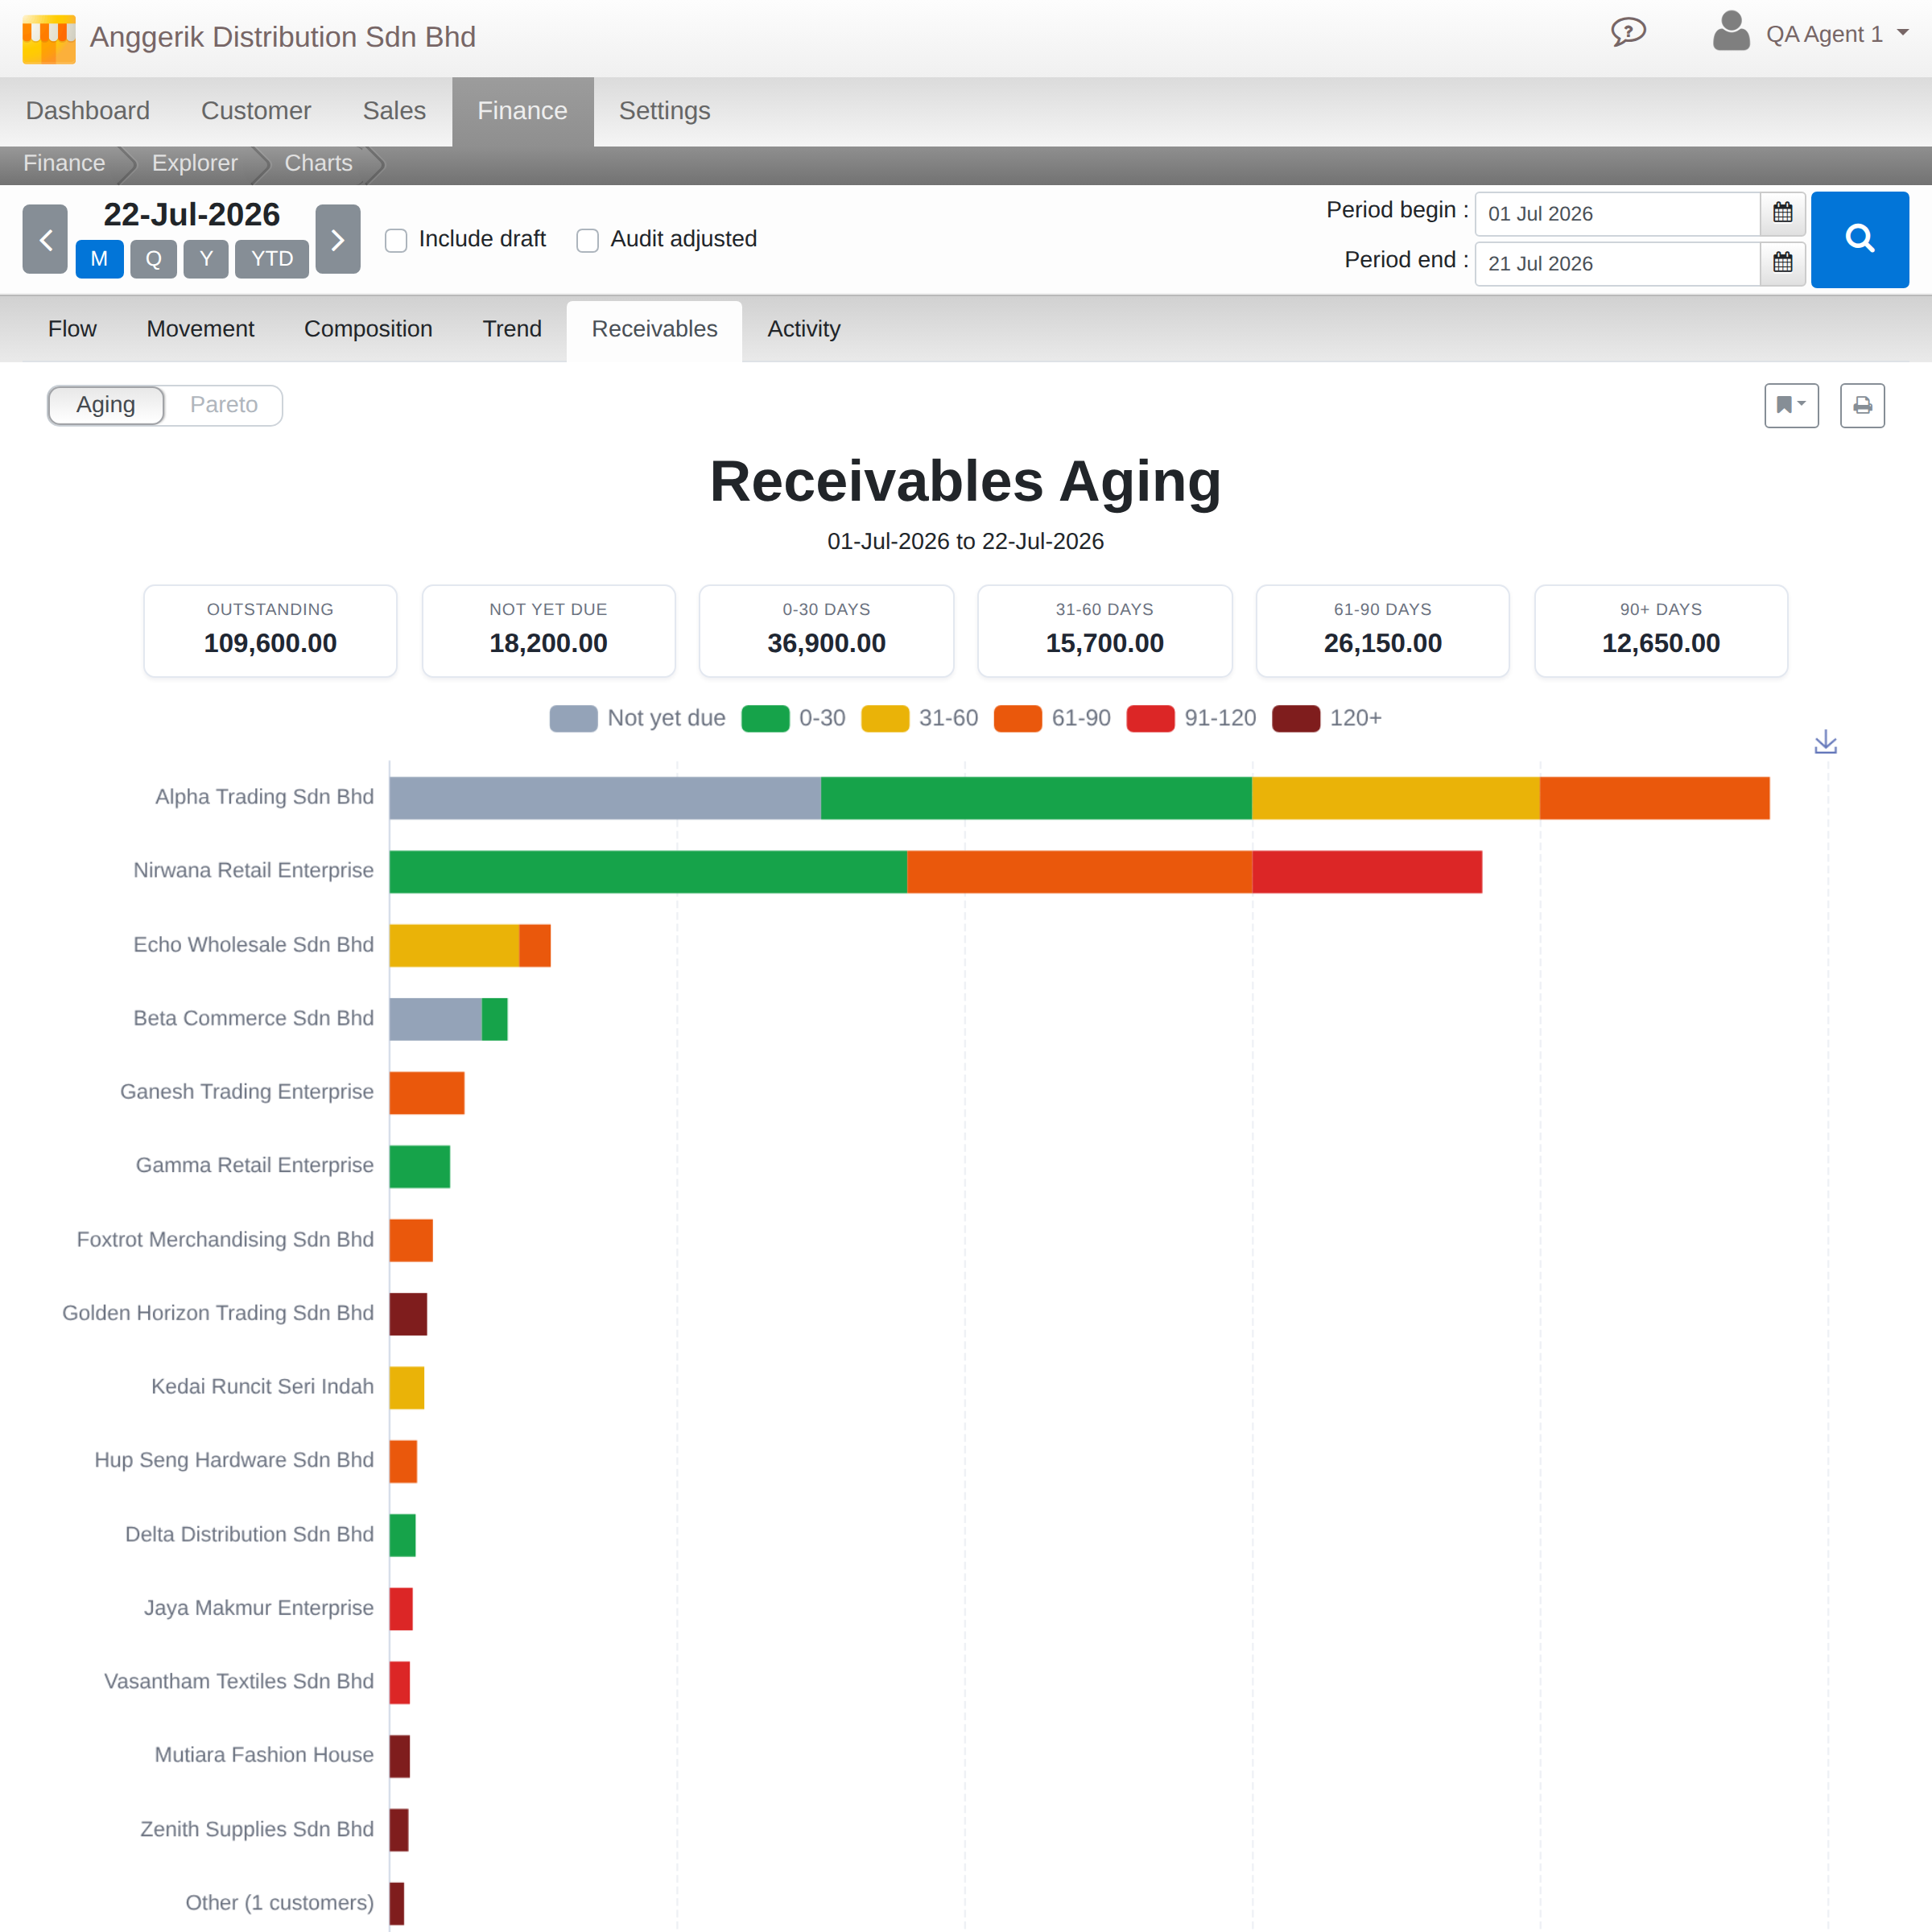Select the M monthly period toggle
The width and height of the screenshot is (1932, 1932).
click(99, 259)
